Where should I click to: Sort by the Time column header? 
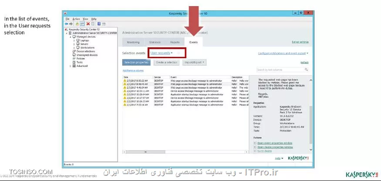click(138, 77)
